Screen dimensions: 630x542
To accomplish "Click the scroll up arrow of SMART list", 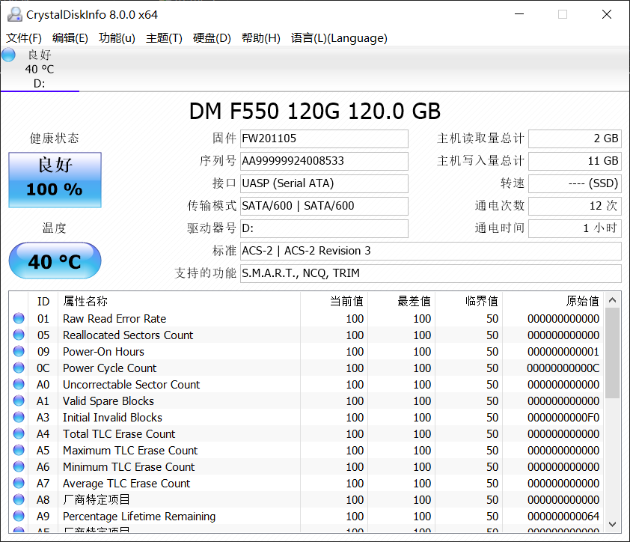I will pos(612,300).
